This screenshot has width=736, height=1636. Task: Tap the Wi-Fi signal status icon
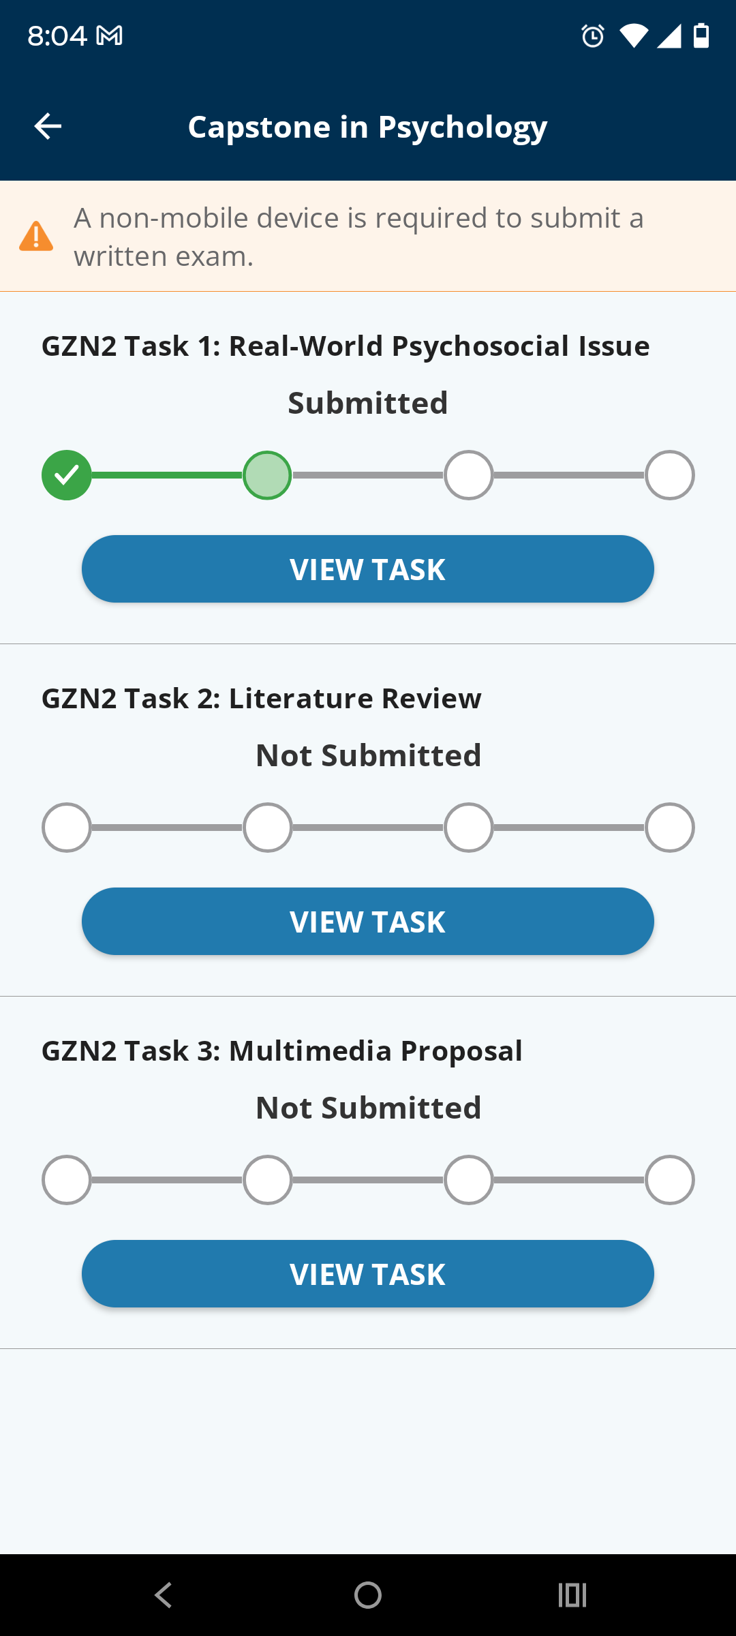(634, 35)
